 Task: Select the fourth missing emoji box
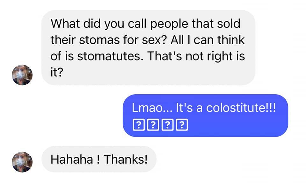182,125
